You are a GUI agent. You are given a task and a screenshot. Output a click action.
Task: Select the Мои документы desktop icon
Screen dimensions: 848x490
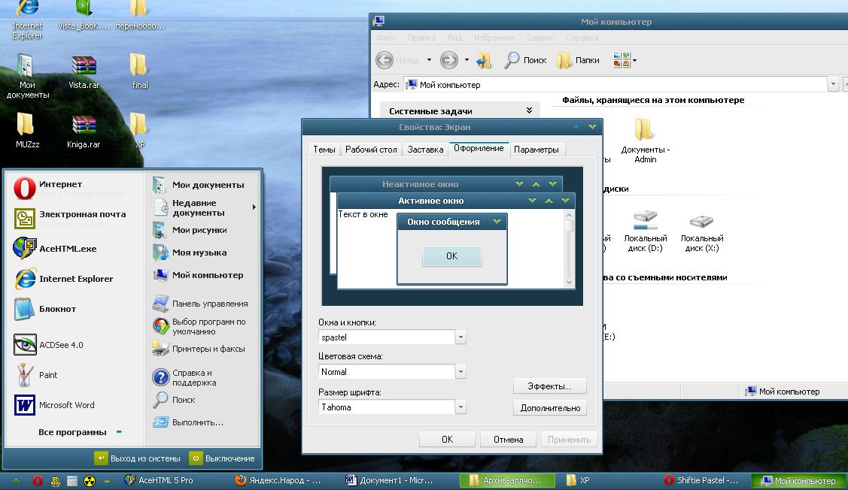point(27,76)
